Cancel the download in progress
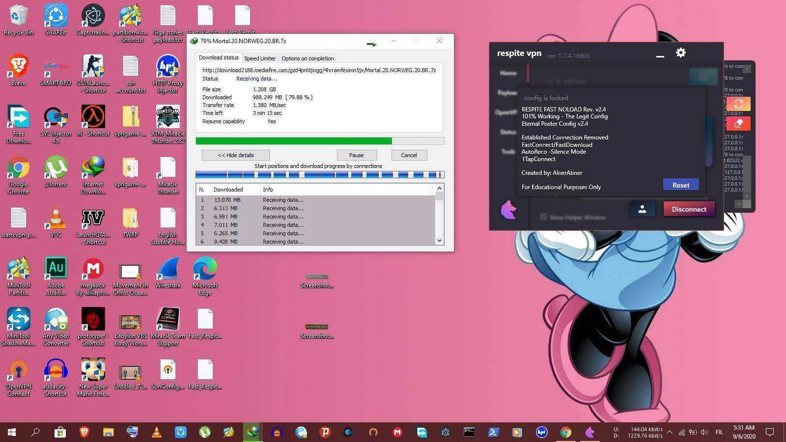Screen dimensions: 786x442 [409, 155]
